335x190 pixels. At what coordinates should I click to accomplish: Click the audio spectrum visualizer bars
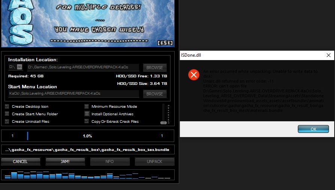click(x=88, y=175)
